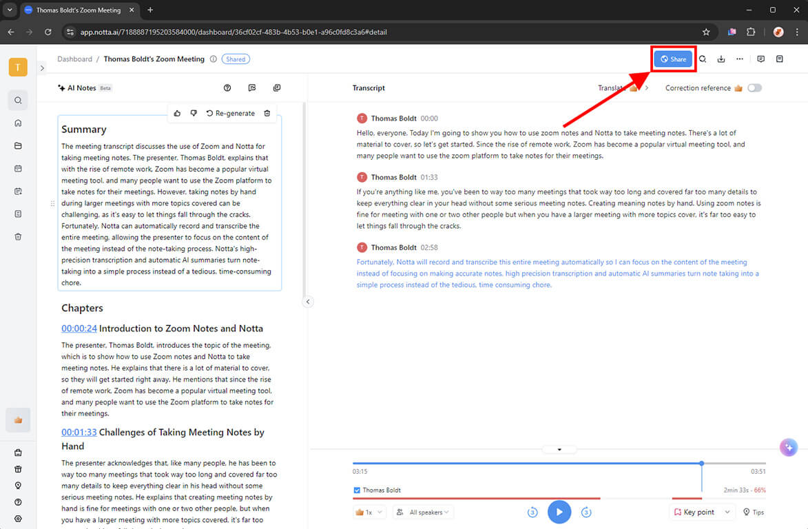
Task: Click the orange T workspace avatar
Action: (18, 67)
